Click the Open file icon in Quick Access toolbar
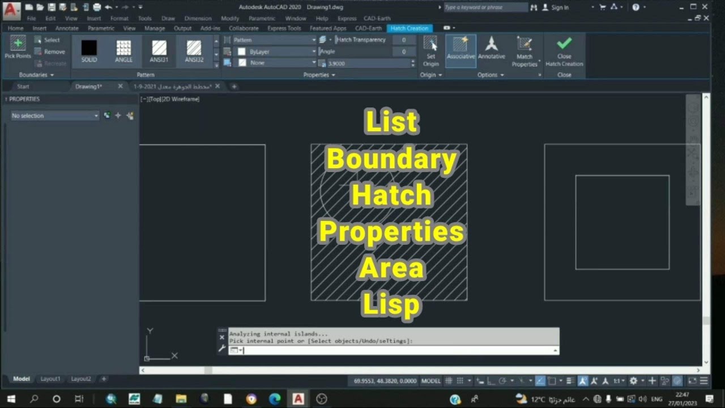The image size is (725, 408). tap(40, 7)
